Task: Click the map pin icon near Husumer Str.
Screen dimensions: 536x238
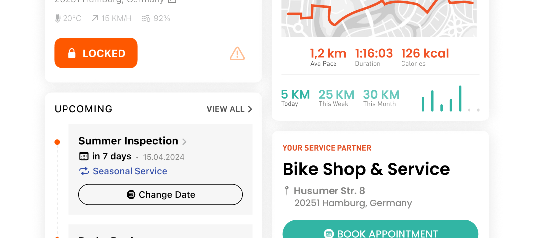Action: [x=287, y=191]
